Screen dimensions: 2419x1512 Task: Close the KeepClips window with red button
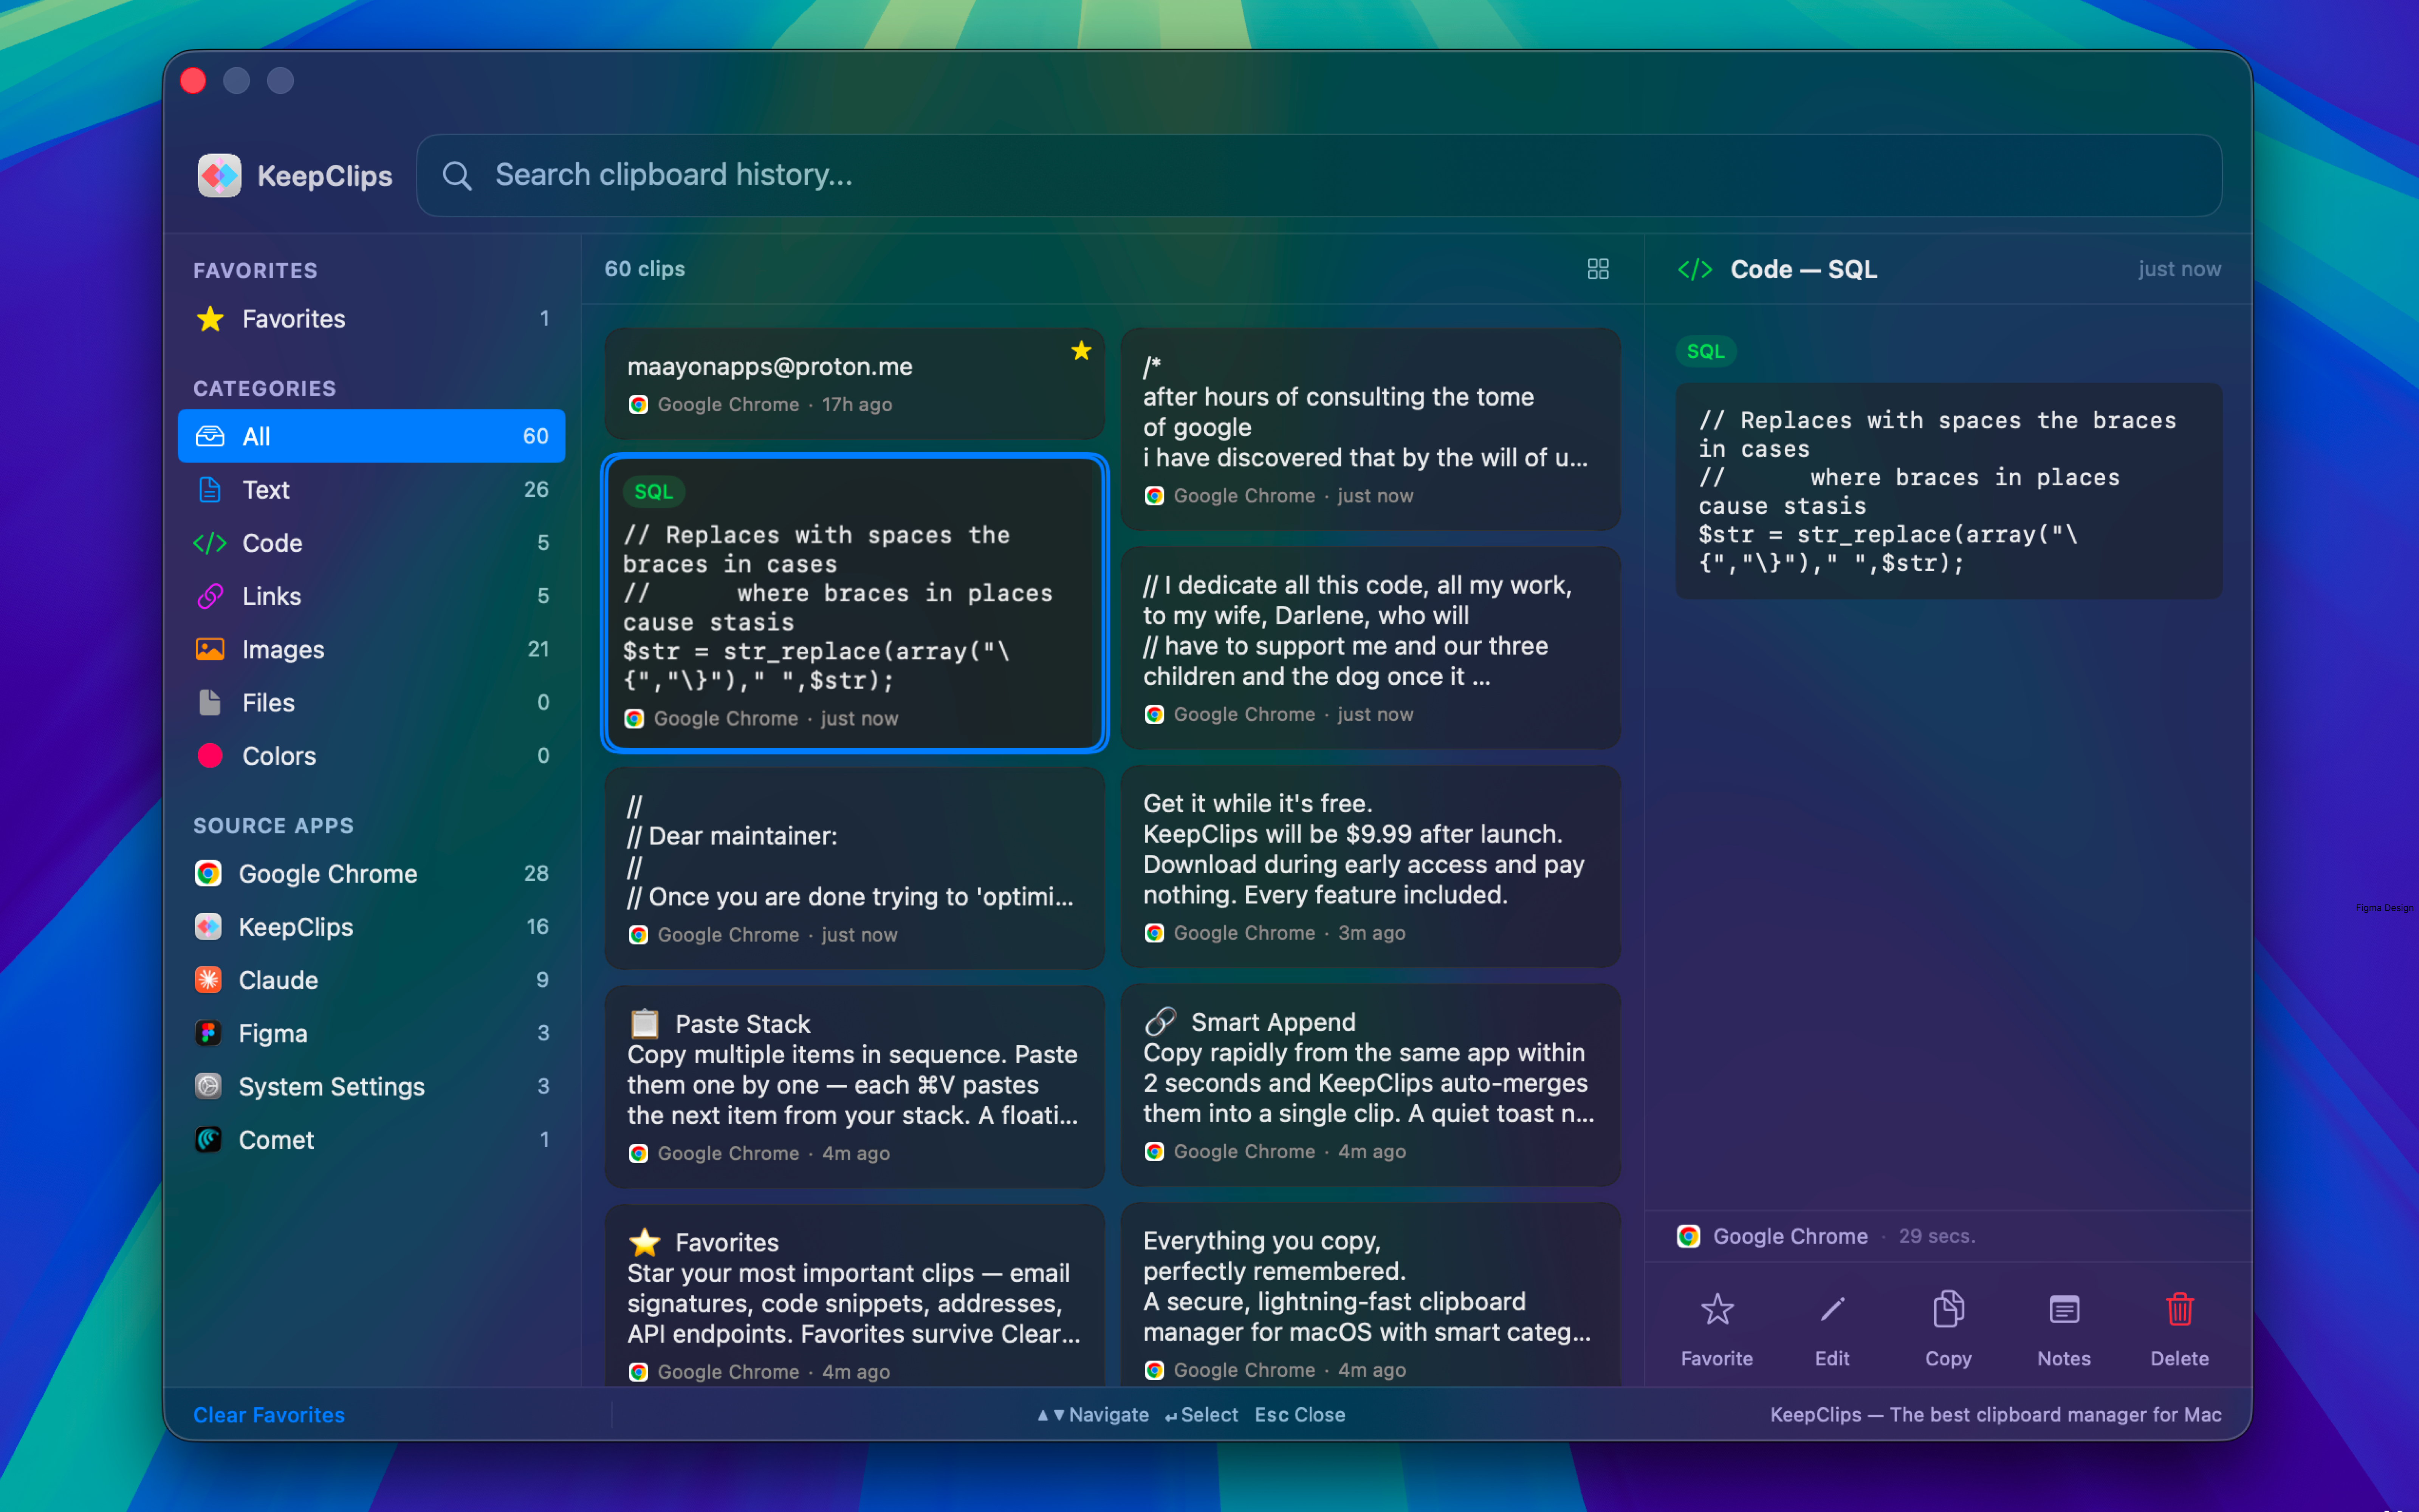click(193, 80)
